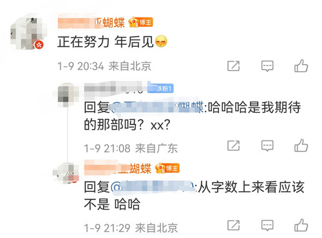Open top commenter's pixelated avatar
Screen dimensions: 322x238
(x=27, y=32)
